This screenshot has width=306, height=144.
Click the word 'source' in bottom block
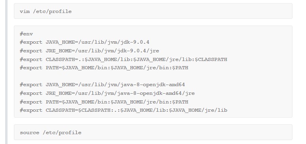tap(29, 133)
